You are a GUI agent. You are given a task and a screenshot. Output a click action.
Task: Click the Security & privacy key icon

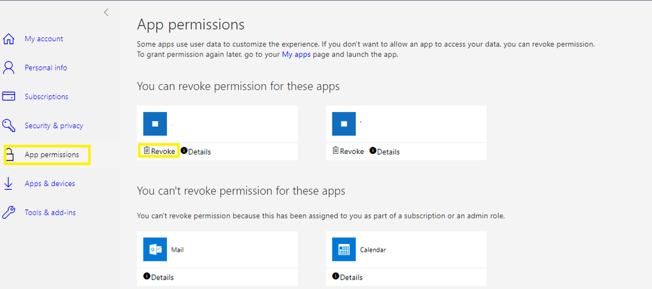coord(9,125)
